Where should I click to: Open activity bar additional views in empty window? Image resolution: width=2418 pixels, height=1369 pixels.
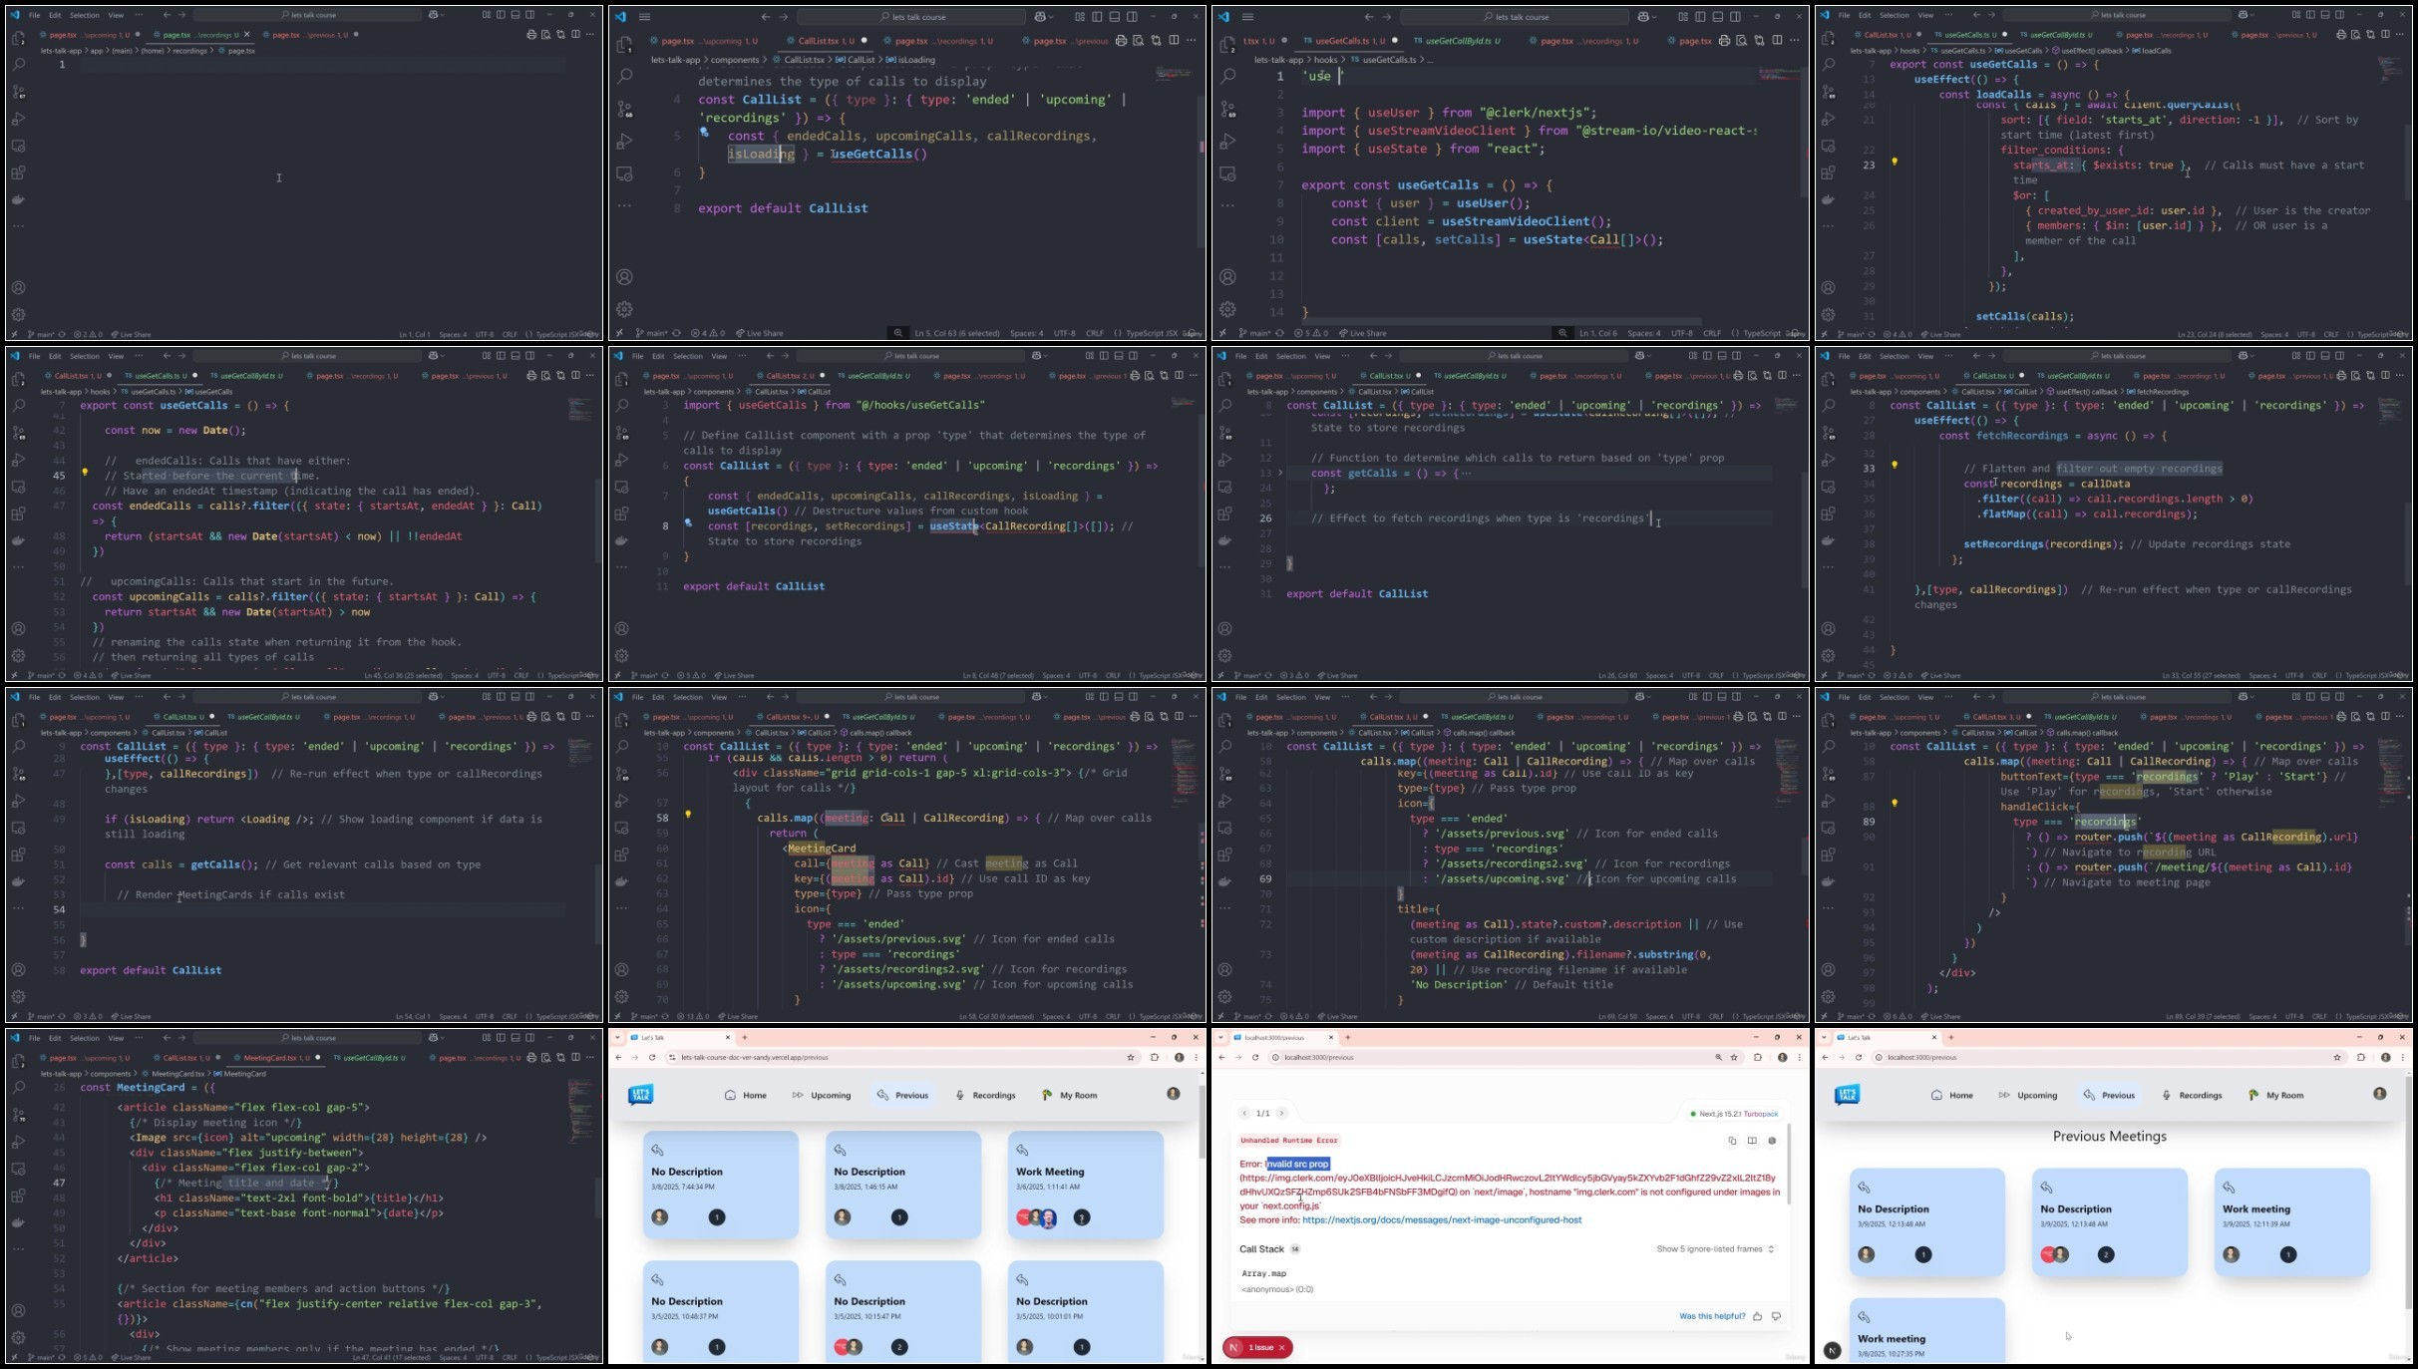click(18, 226)
